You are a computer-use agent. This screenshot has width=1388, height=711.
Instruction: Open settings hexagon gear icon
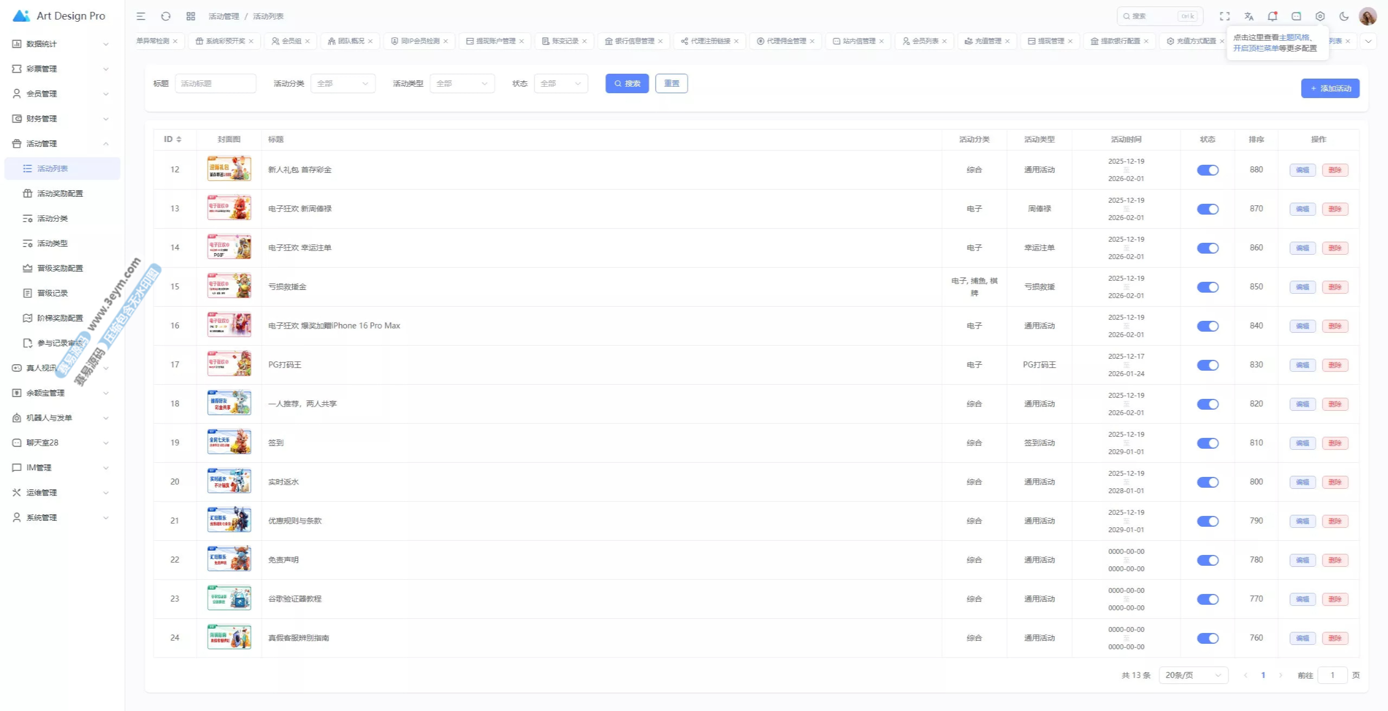[x=1320, y=16]
